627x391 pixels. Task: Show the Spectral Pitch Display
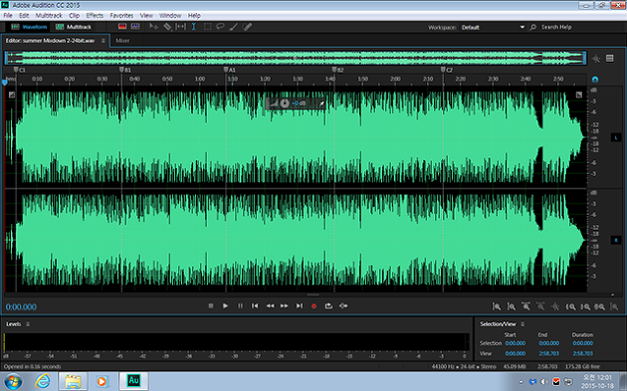click(x=135, y=27)
